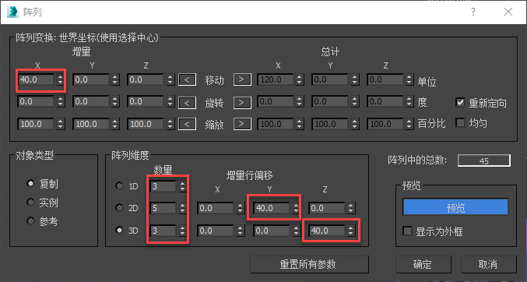Click the right arrow button for 缩放
The width and height of the screenshot is (527, 282).
242,124
